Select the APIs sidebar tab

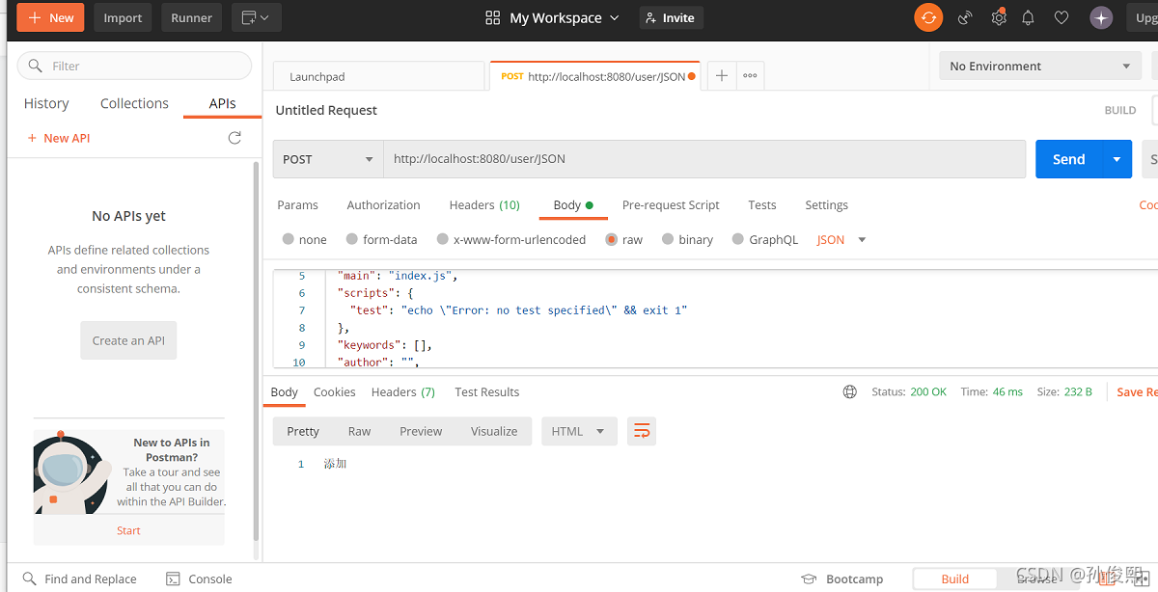pyautogui.click(x=222, y=103)
